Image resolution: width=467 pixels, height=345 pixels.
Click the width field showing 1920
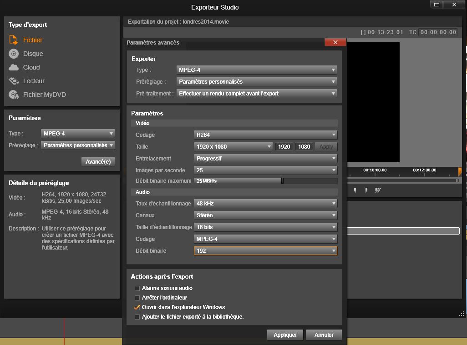click(284, 147)
